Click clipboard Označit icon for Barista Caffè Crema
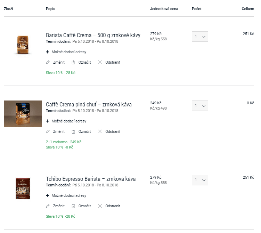The image size is (261, 233). (x=73, y=62)
